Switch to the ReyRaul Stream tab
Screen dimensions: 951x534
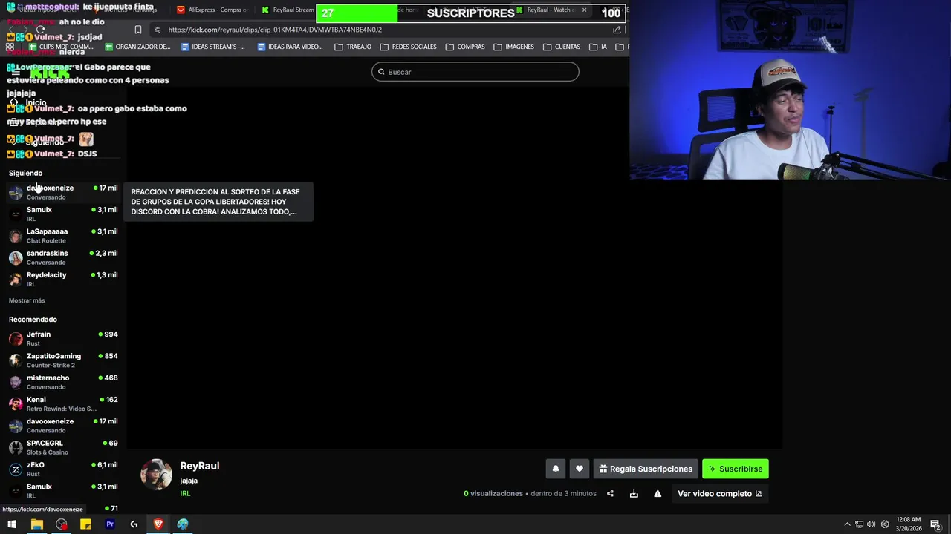pyautogui.click(x=288, y=10)
